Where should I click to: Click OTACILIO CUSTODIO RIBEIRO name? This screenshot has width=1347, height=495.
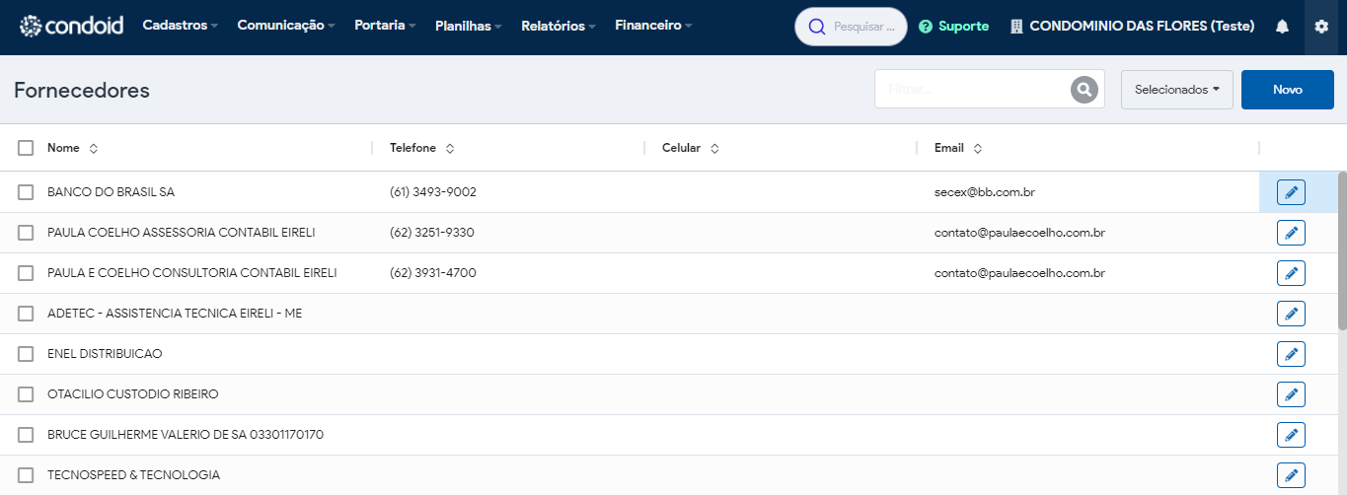click(132, 394)
